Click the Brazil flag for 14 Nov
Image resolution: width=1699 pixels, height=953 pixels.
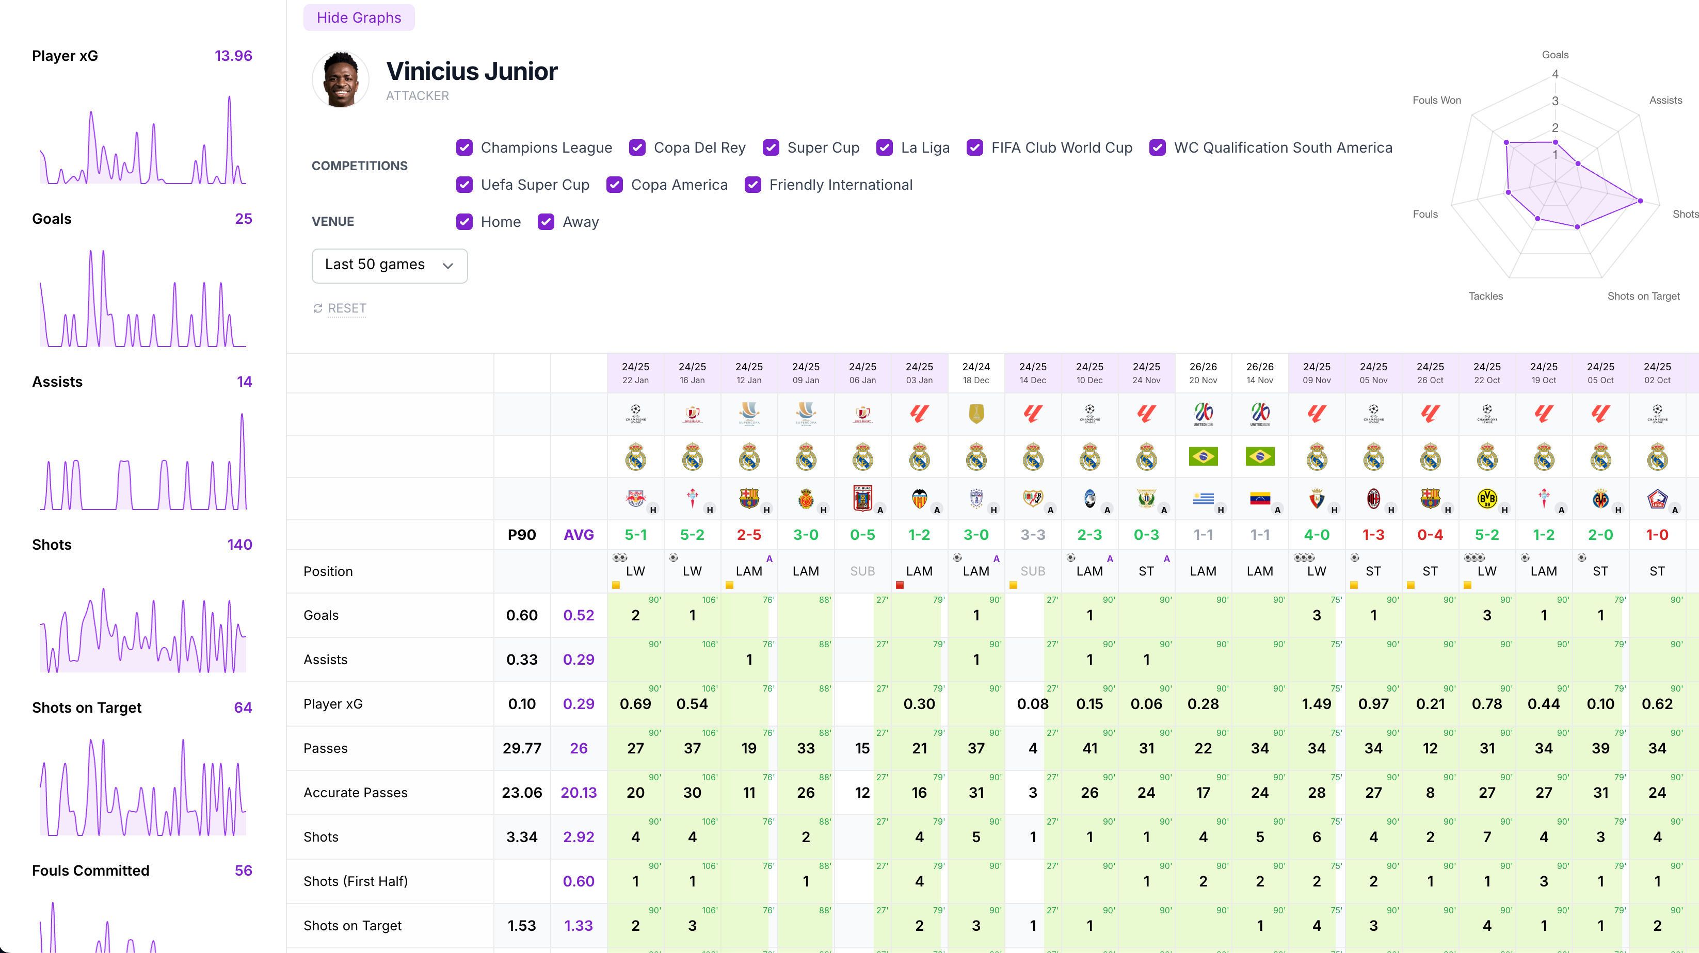[x=1260, y=456]
